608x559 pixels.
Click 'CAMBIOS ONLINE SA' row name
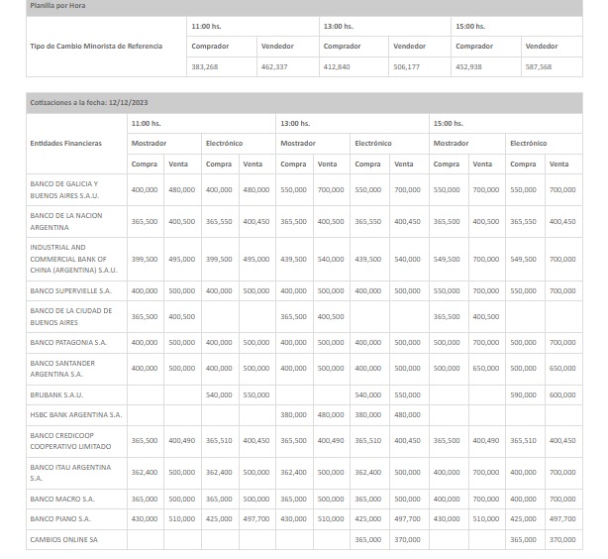(64, 539)
